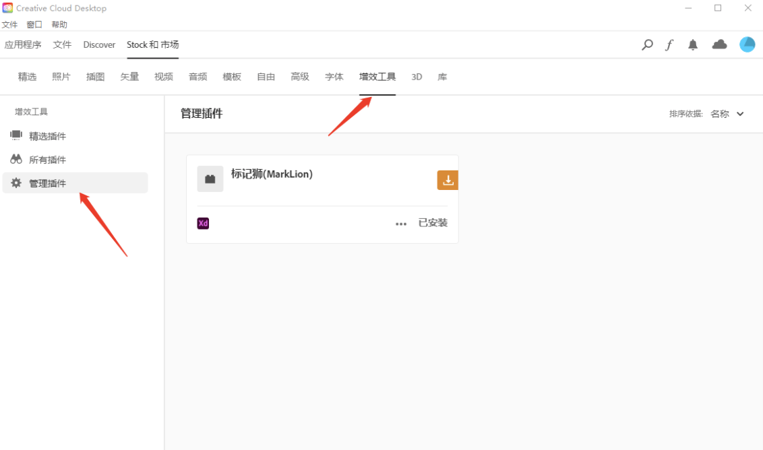Open 精选插件 in the sidebar
This screenshot has width=763, height=450.
[47, 136]
